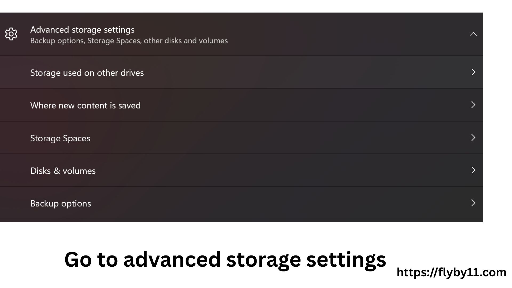512x288 pixels.
Task: Collapse the Advanced storage settings section
Action: tap(474, 34)
